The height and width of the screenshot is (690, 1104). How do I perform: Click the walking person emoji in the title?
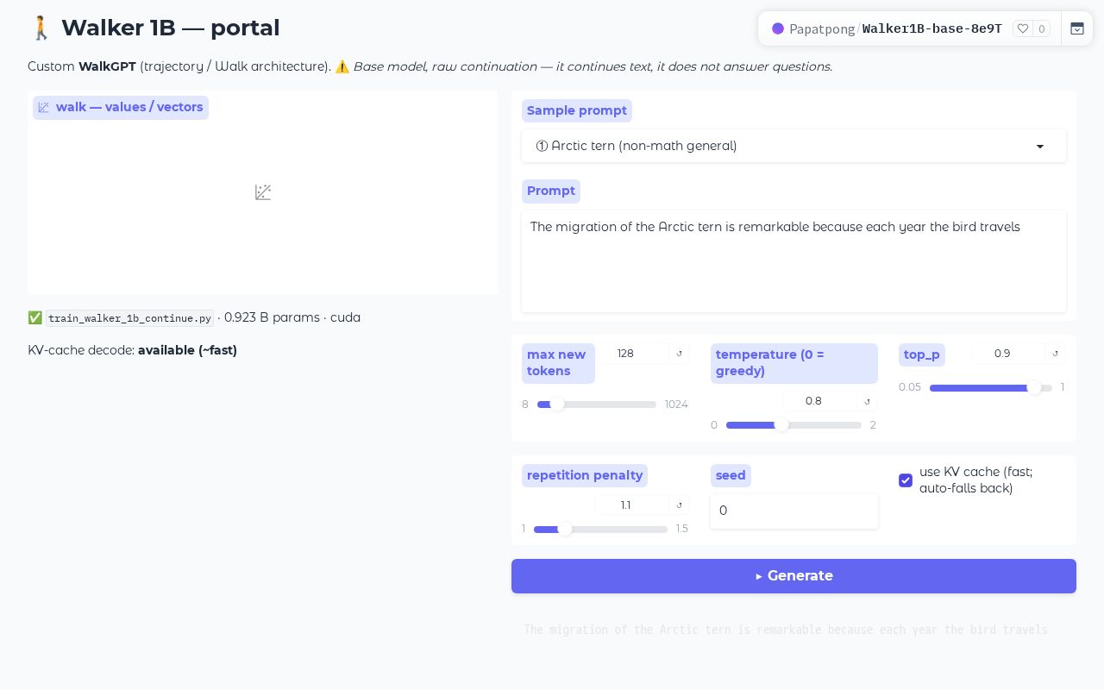[41, 28]
